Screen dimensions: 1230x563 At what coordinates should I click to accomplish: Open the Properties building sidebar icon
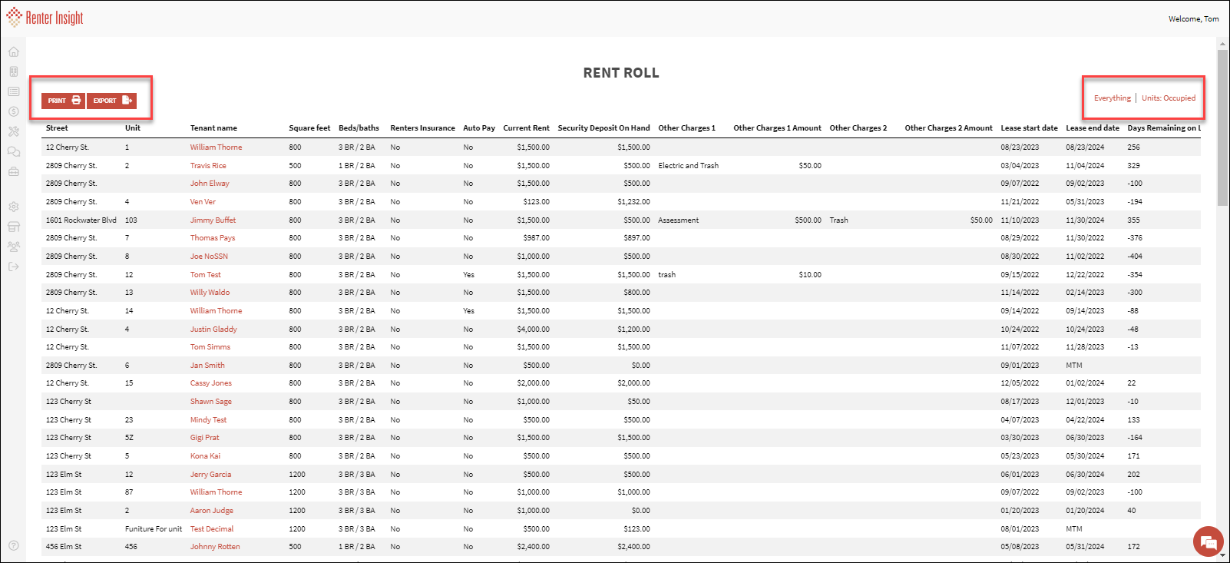14,71
